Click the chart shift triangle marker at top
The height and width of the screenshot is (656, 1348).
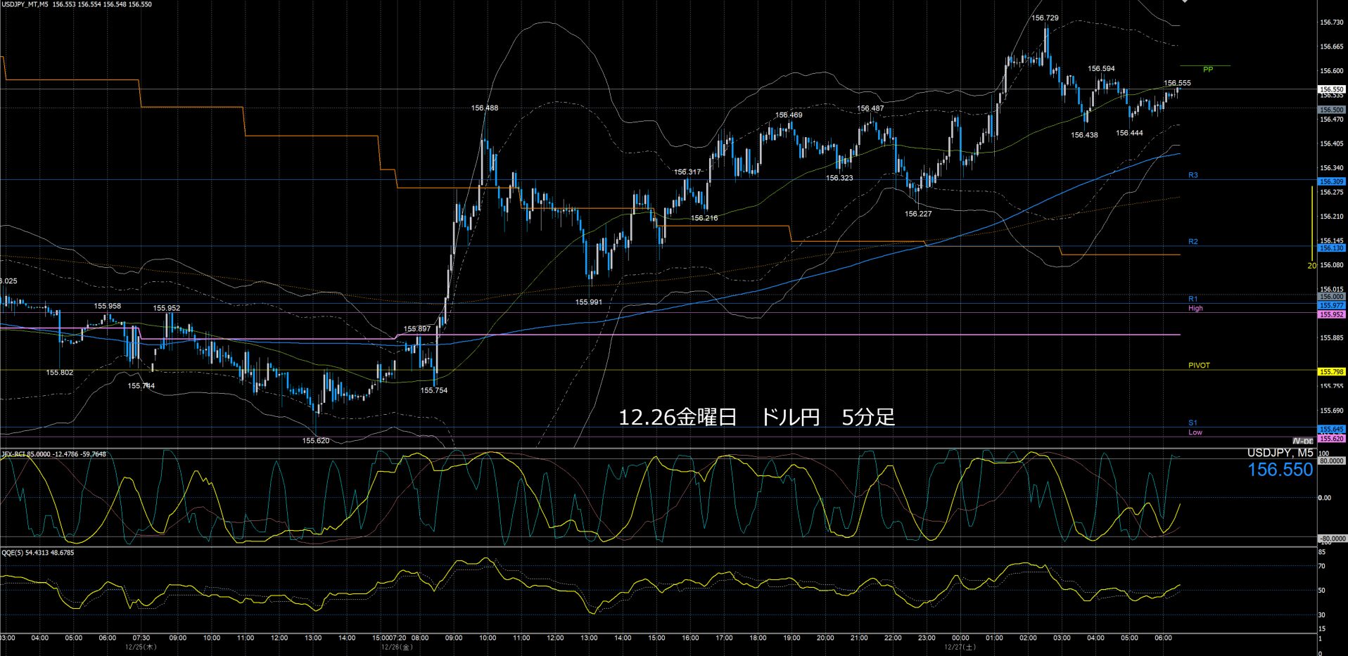point(1184,2)
